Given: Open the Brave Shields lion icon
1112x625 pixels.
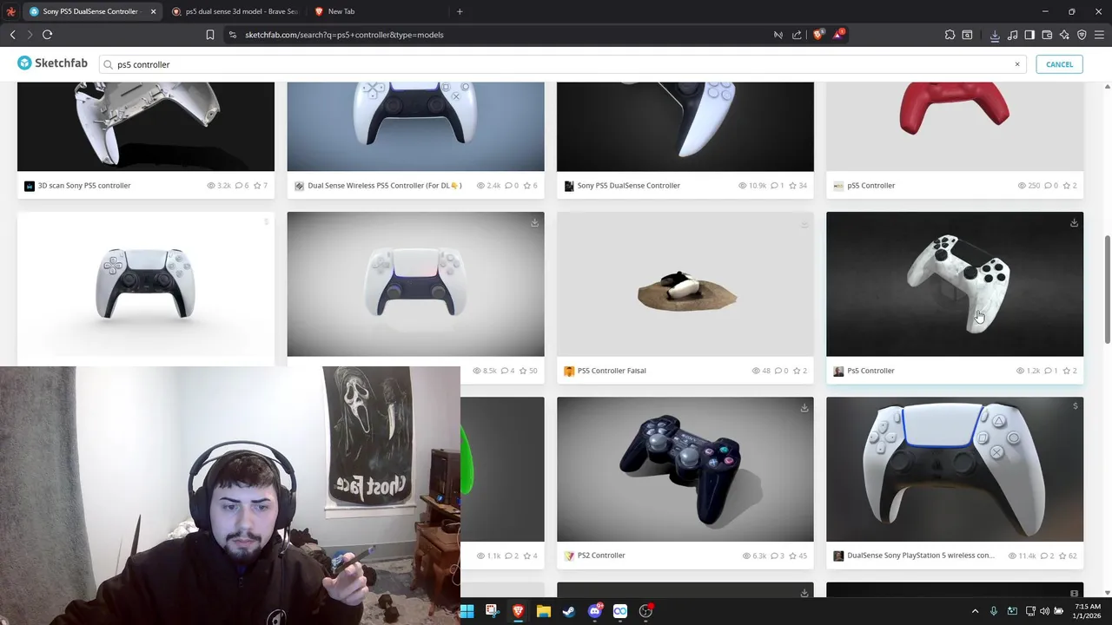Looking at the screenshot, I should pyautogui.click(x=817, y=35).
